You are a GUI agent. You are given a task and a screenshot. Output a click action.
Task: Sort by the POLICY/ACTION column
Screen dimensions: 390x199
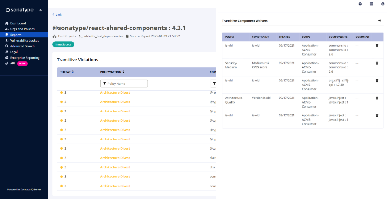point(113,72)
